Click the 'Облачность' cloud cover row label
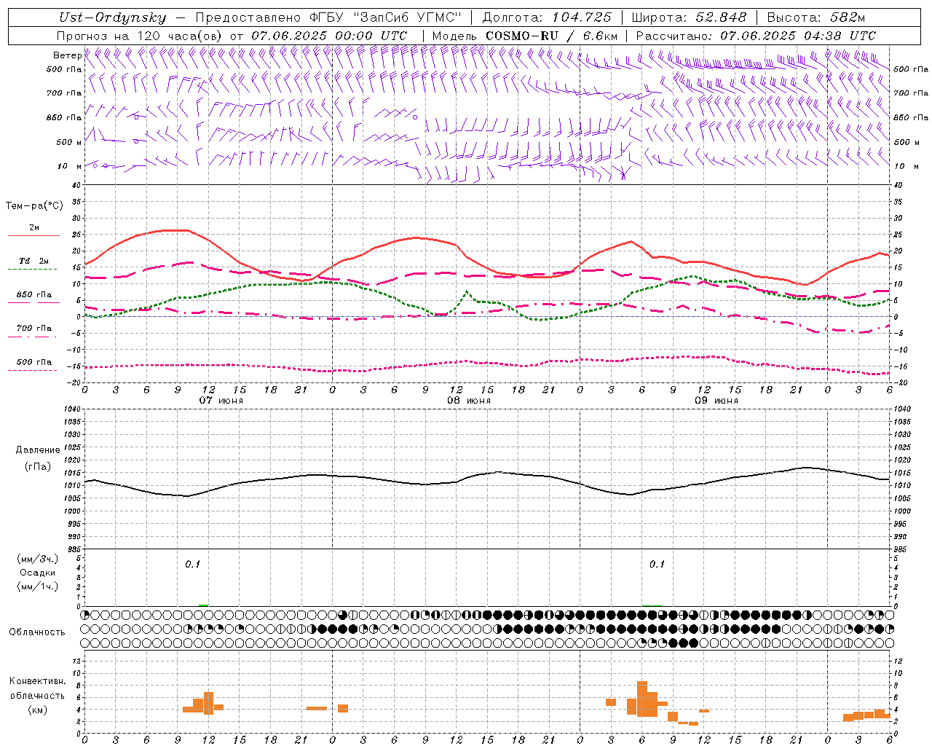 click(37, 632)
